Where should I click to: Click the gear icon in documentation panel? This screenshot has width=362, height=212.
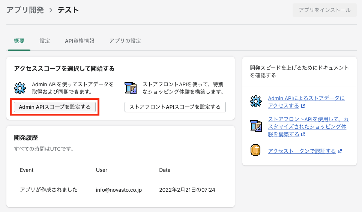click(x=256, y=101)
